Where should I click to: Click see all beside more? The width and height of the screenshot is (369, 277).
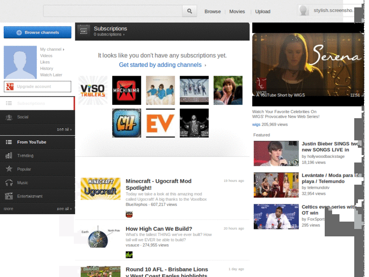click(64, 209)
